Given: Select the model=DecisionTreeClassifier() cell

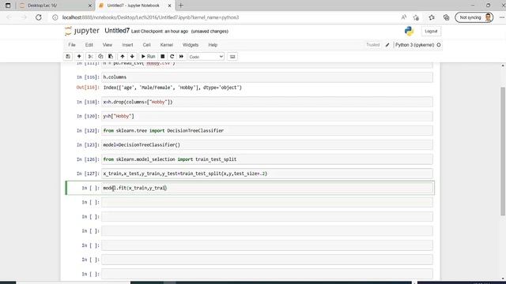Looking at the screenshot, I should tap(267, 145).
